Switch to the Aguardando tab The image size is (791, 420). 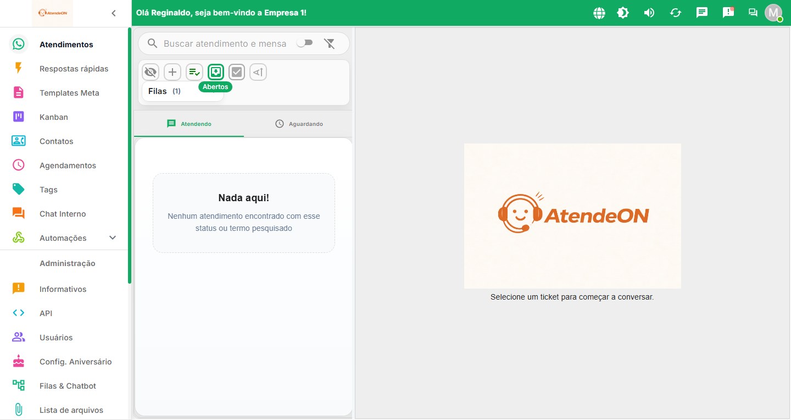pos(299,124)
